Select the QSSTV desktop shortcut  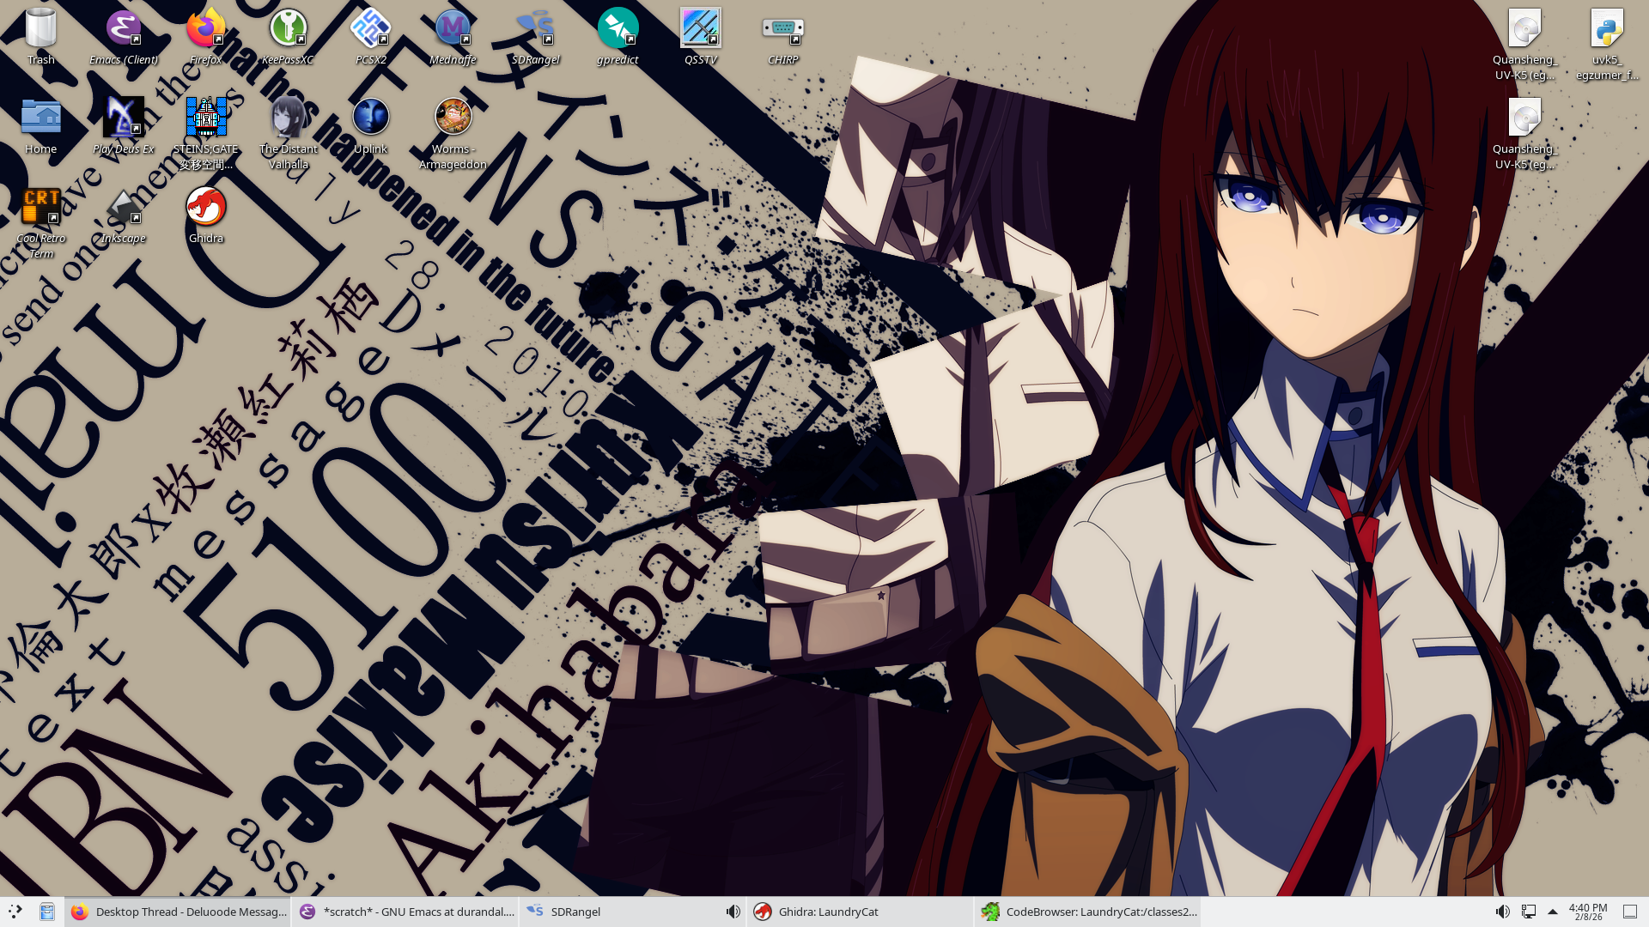pyautogui.click(x=700, y=37)
